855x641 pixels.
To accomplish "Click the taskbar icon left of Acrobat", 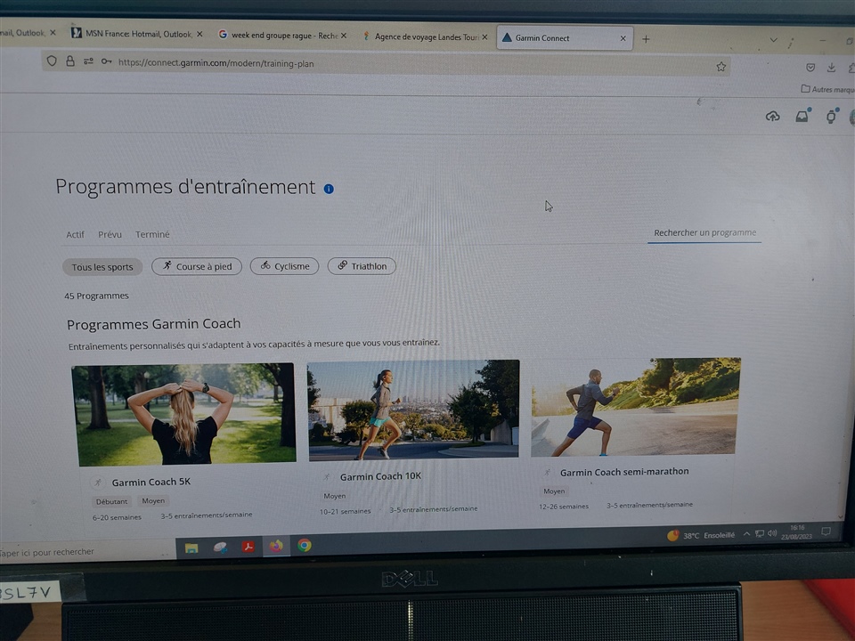I will click(220, 547).
